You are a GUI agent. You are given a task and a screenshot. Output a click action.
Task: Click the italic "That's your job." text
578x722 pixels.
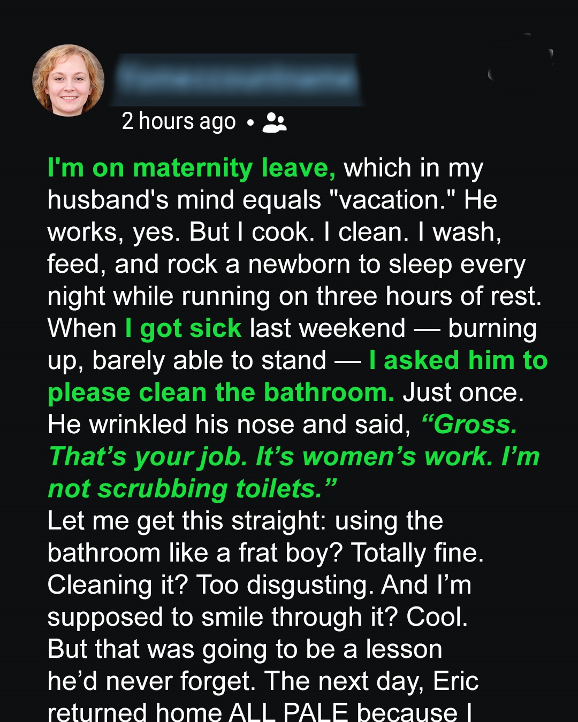[x=148, y=457]
